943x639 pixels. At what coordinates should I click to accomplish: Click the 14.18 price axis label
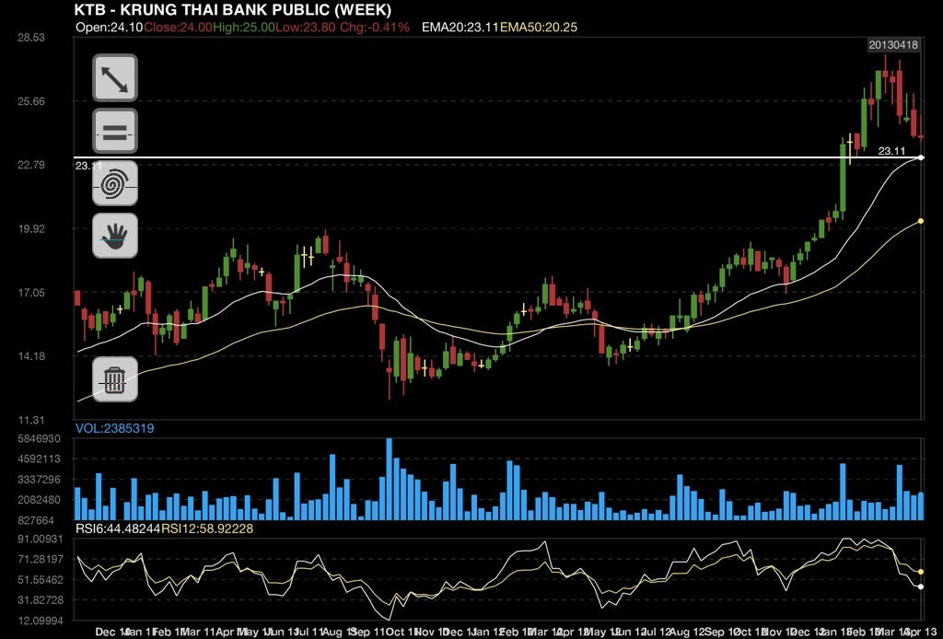point(31,355)
